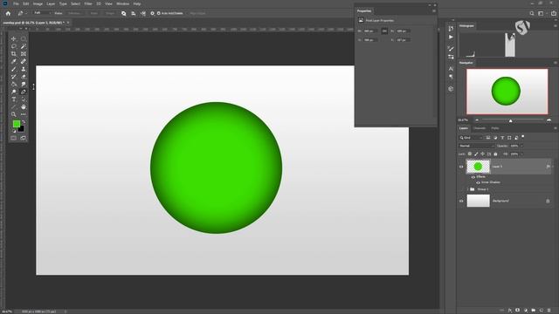Select the Path Selection tool
559x314 pixels.
[x=24, y=99]
